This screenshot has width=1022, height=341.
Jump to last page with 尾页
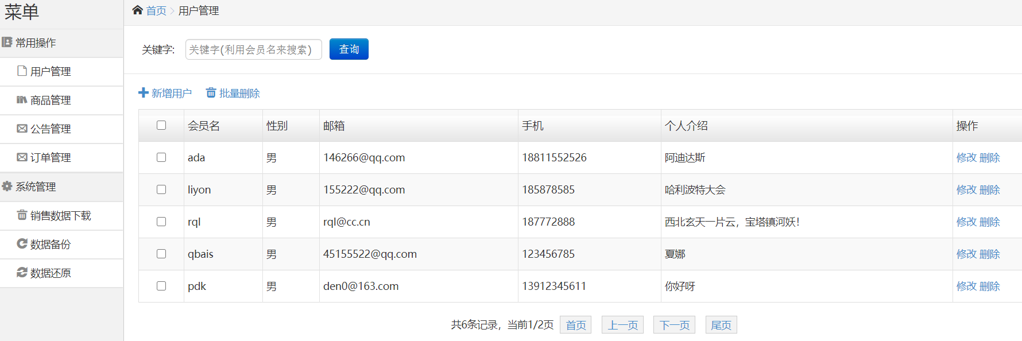click(x=721, y=325)
